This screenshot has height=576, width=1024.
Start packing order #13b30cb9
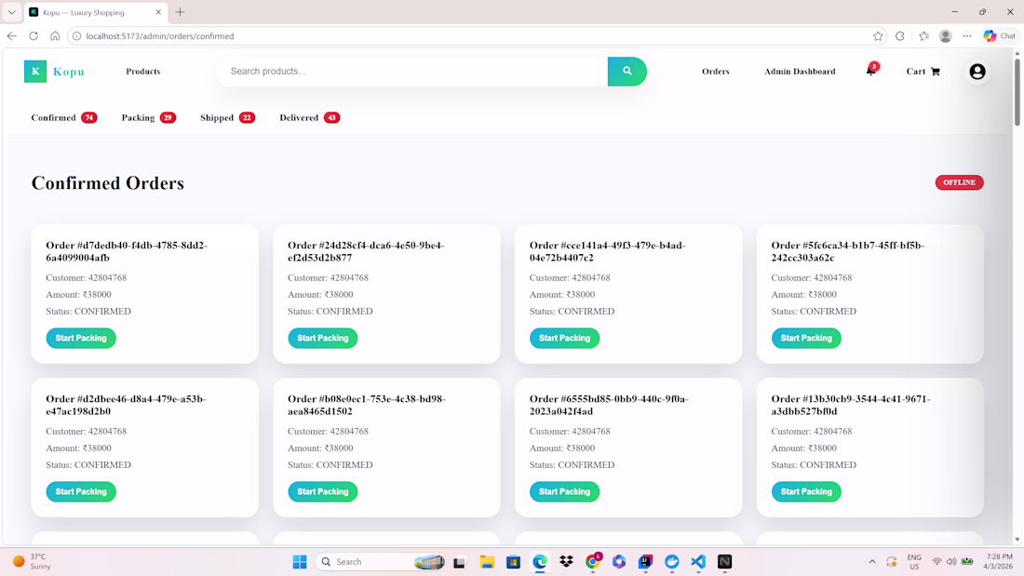(x=806, y=491)
